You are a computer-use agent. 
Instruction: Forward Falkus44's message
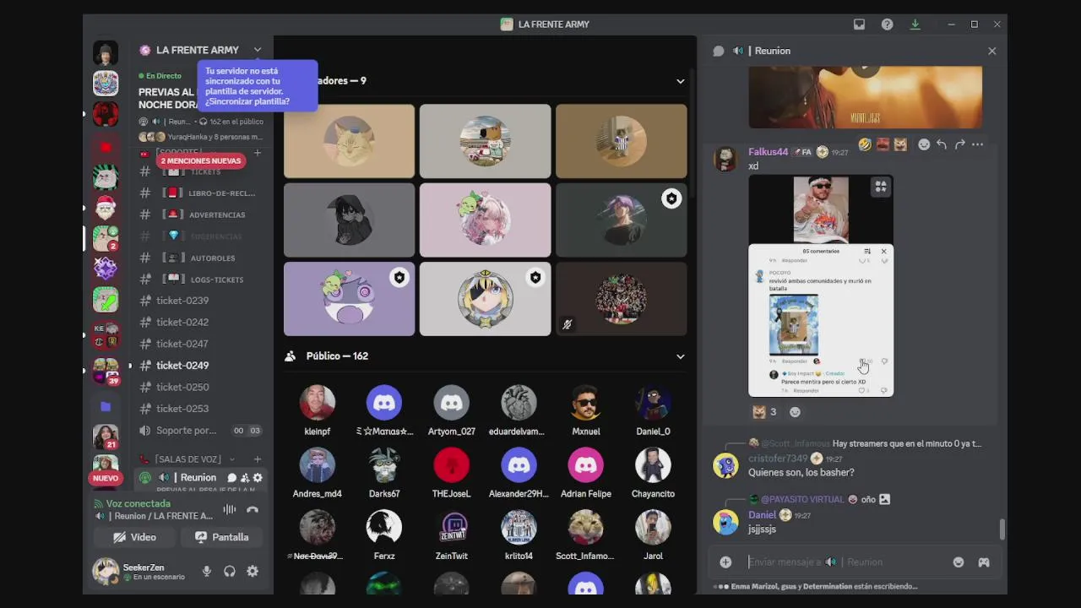959,144
